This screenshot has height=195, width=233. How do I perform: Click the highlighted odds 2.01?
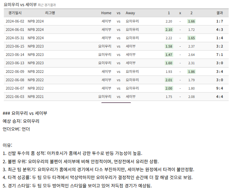(169, 80)
